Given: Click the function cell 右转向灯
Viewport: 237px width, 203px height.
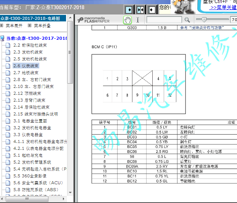Looking at the screenshot, I should tap(187, 127).
